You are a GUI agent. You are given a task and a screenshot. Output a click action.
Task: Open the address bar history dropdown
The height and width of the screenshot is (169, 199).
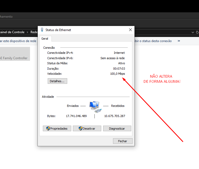(x=193, y=32)
